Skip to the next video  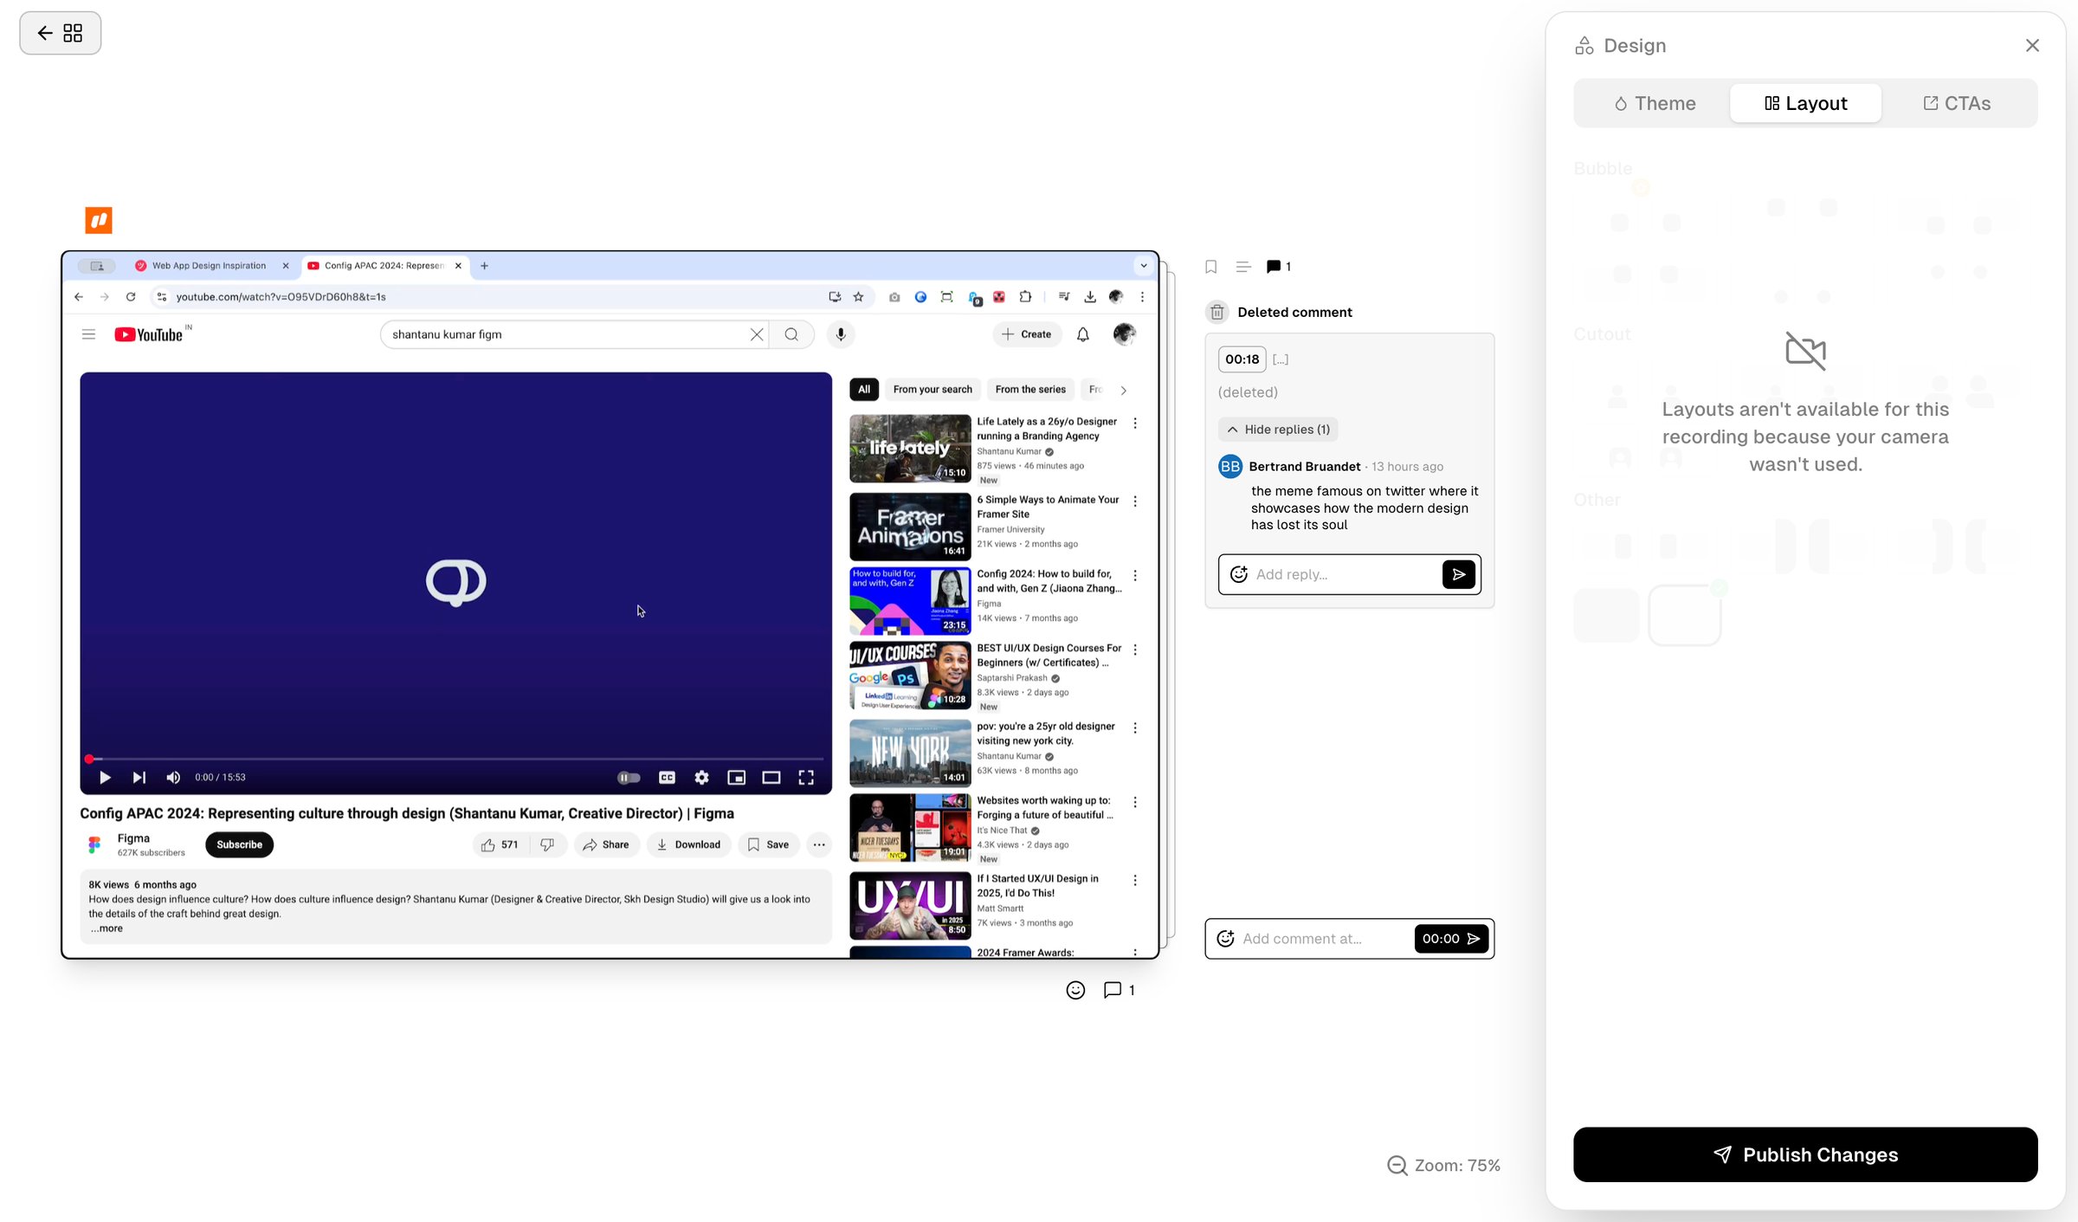[x=139, y=778]
